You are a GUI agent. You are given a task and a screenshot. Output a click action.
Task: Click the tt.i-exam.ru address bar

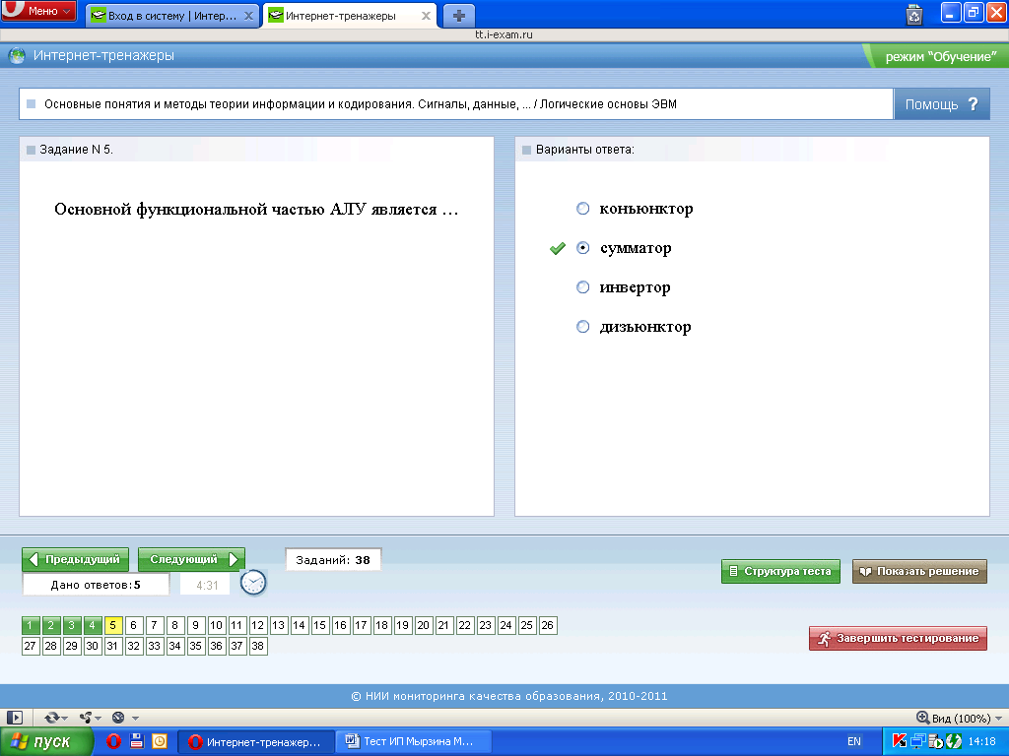coord(504,34)
